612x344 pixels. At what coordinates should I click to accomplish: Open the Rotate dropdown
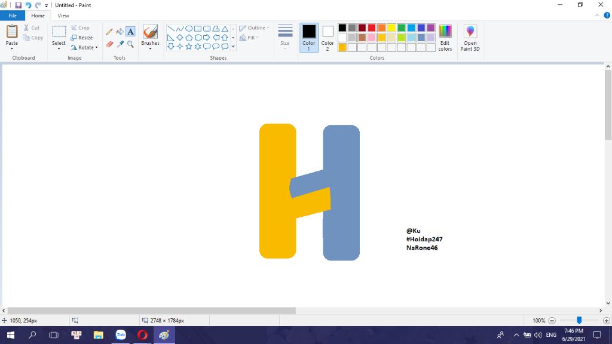[x=84, y=48]
